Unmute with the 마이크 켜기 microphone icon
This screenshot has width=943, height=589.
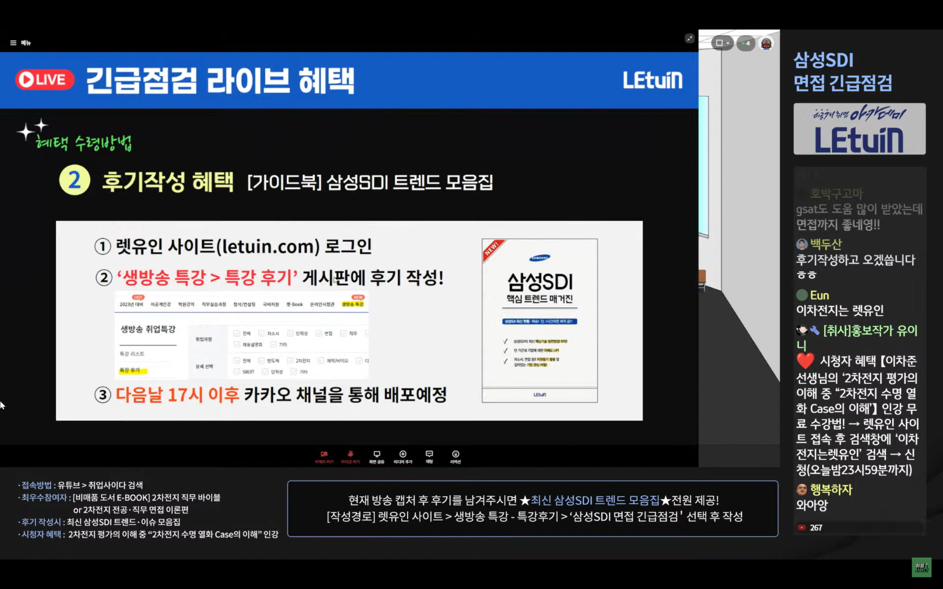[350, 455]
